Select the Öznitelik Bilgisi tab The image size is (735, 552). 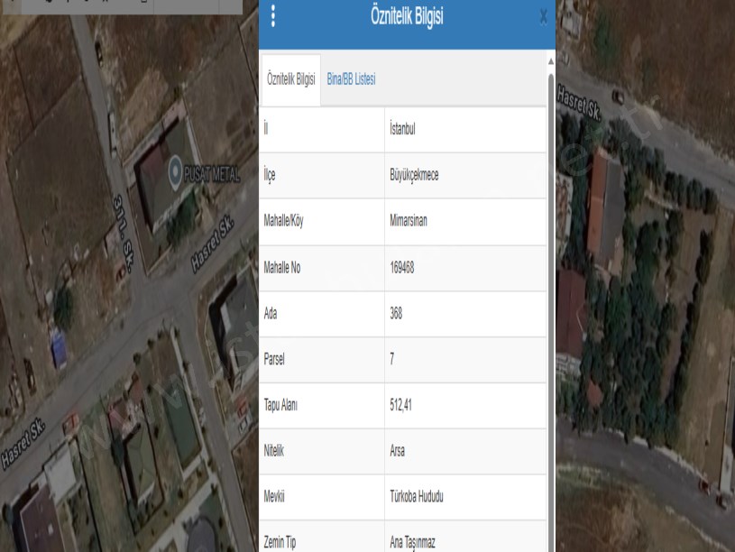pos(290,79)
